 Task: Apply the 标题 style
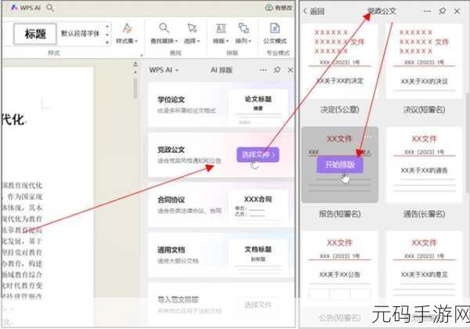[x=35, y=34]
